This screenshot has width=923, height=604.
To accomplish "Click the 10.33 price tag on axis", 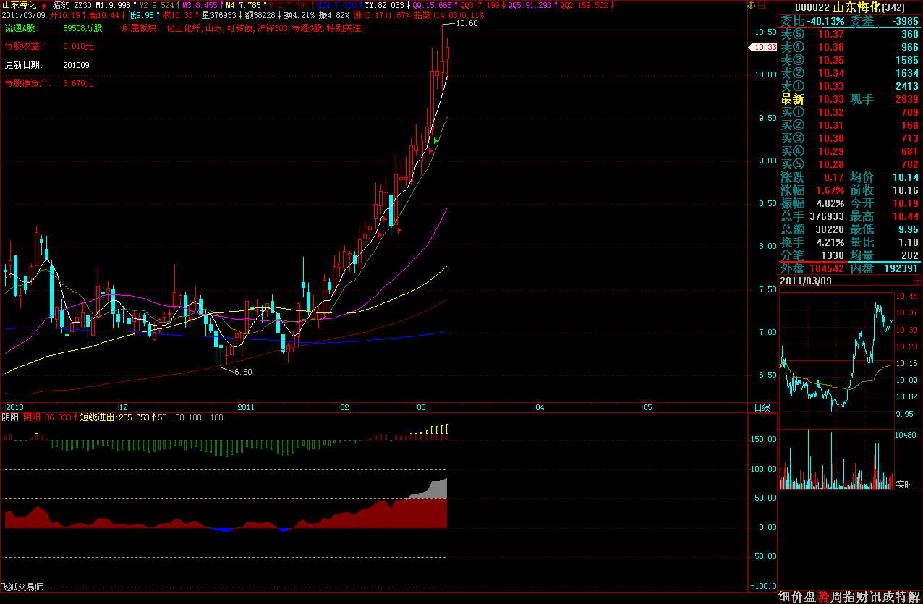I will pyautogui.click(x=763, y=47).
